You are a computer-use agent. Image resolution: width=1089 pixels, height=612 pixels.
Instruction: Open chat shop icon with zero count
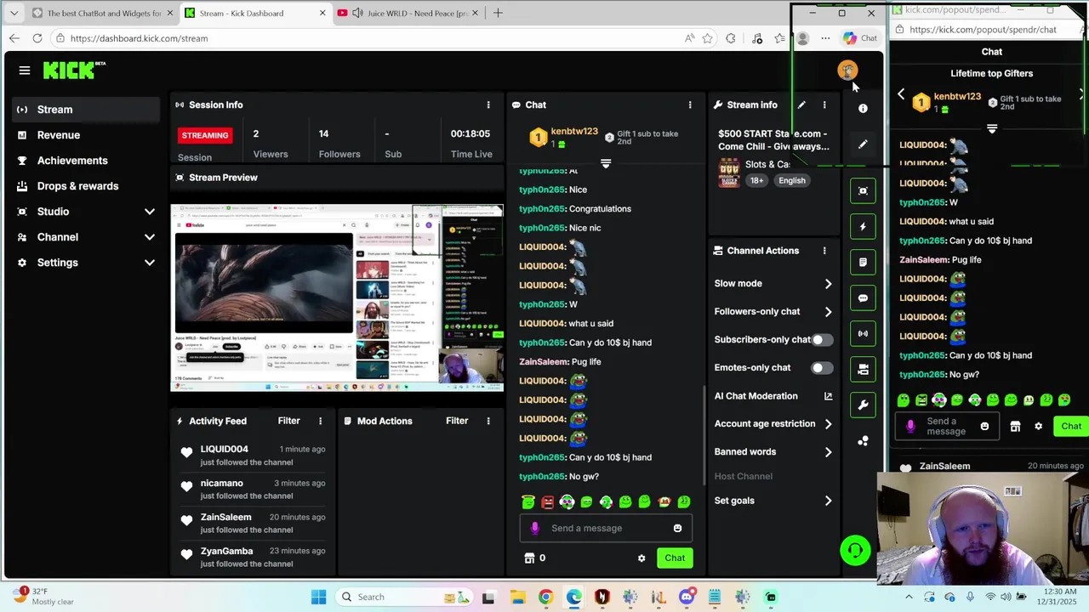point(534,558)
